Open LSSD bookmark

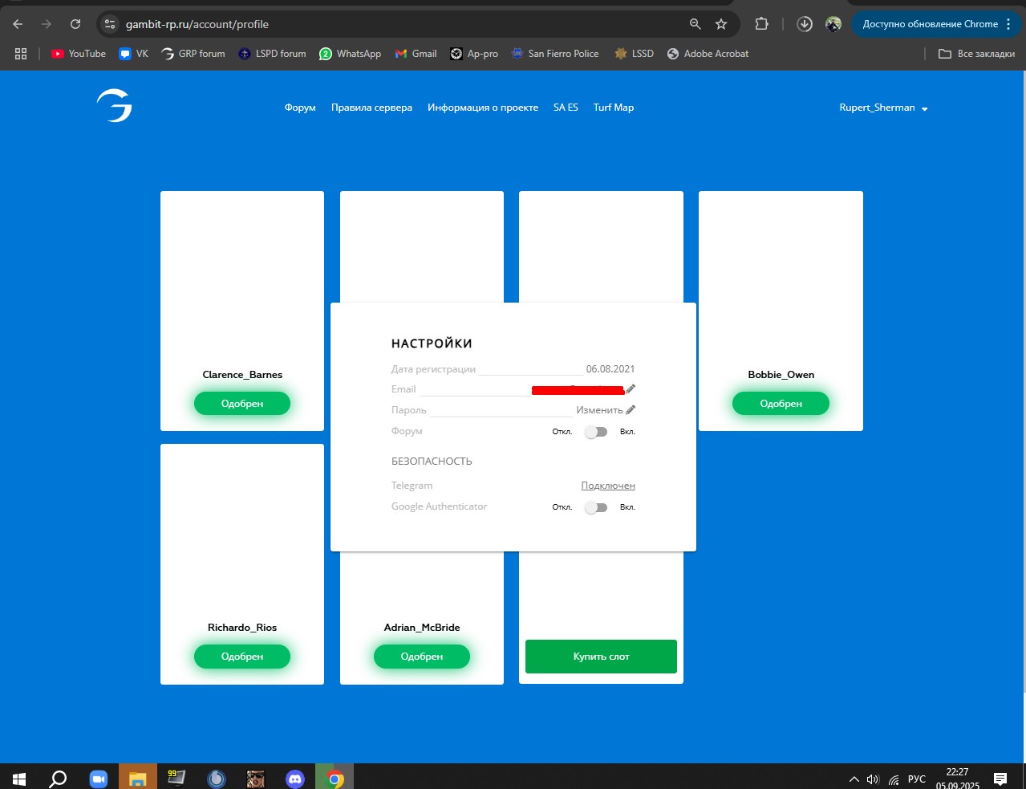[634, 54]
